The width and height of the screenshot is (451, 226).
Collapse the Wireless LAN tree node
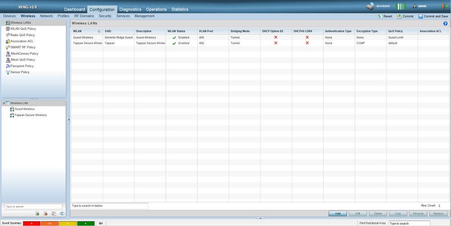(4, 103)
